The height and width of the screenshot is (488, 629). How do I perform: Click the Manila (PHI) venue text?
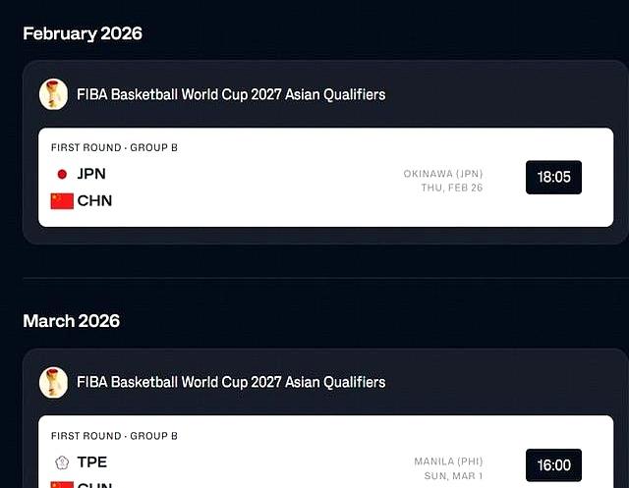coord(448,461)
